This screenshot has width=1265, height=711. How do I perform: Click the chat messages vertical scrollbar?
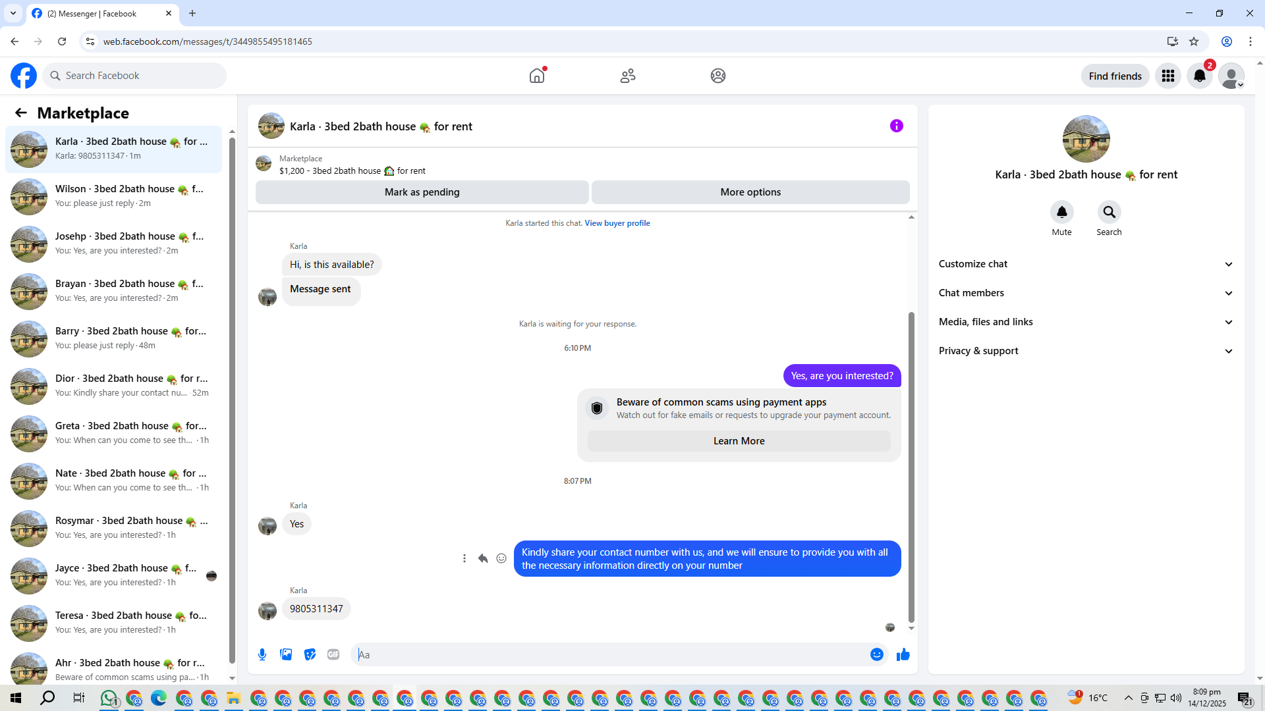tap(911, 467)
